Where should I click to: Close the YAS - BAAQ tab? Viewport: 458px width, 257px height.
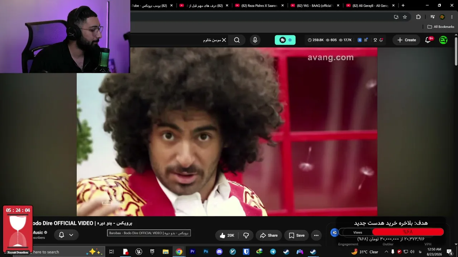[338, 5]
